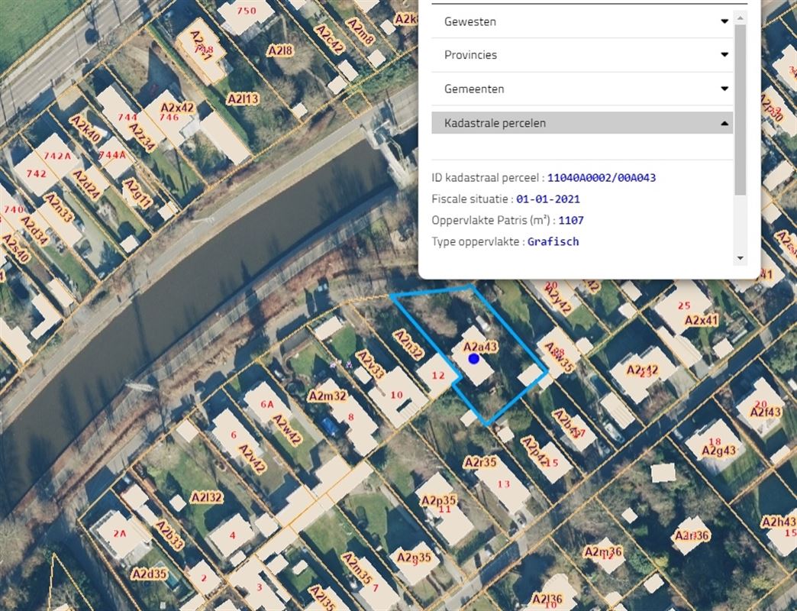Select the Gemeenten accordion header

click(473, 89)
